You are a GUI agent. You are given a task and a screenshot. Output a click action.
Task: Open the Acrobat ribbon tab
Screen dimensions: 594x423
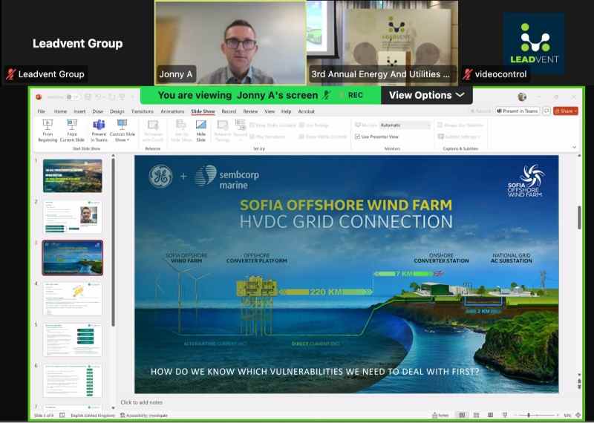click(x=306, y=111)
